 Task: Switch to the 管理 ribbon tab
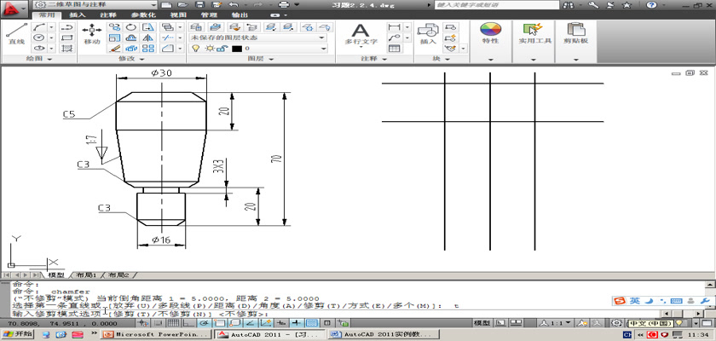(209, 14)
